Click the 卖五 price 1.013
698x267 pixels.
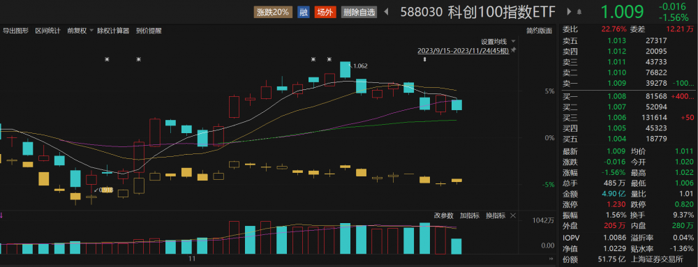pyautogui.click(x=617, y=41)
